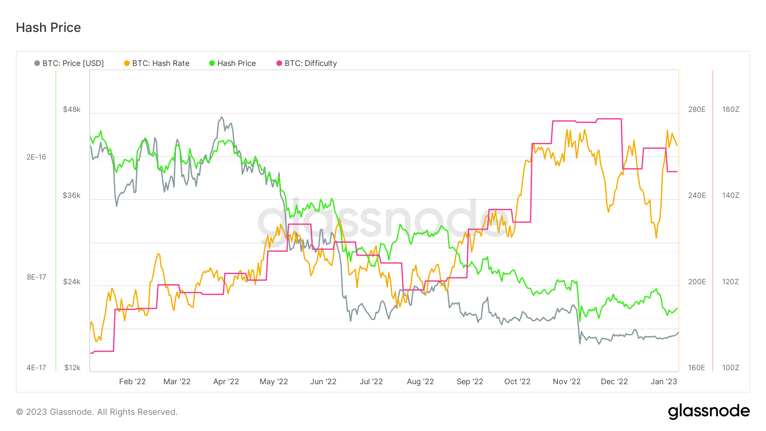Click the Jan '23 x-axis label

[x=663, y=382]
